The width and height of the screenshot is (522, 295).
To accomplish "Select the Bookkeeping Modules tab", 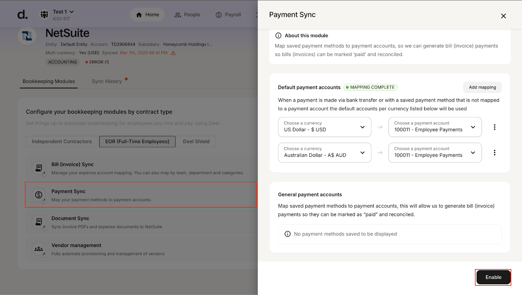I will (49, 81).
